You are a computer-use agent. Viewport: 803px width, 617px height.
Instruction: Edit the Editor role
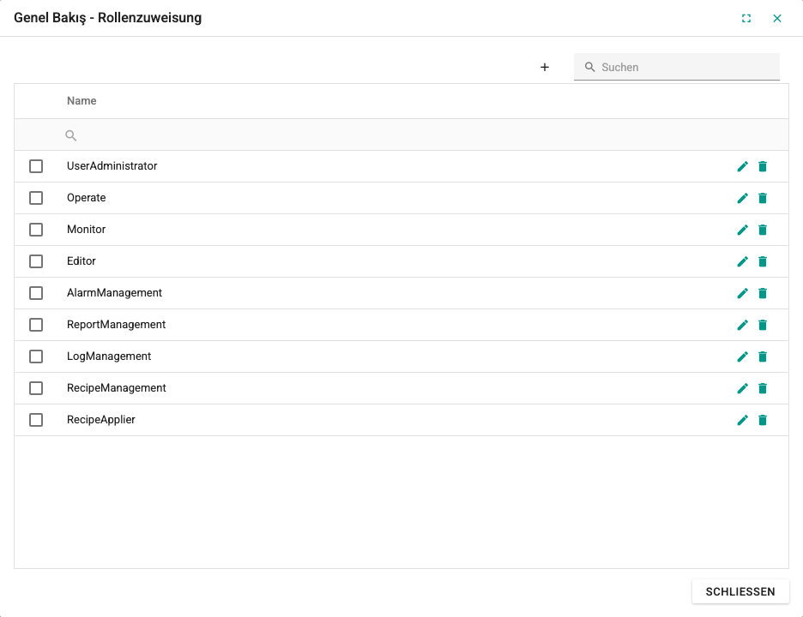742,261
